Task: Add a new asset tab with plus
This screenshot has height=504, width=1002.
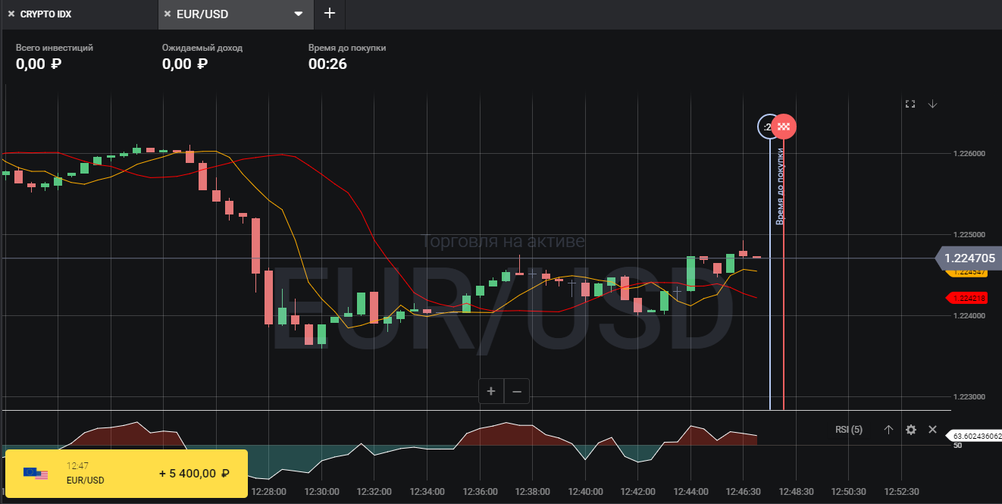Action: pos(329,14)
